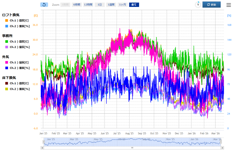Select the 全て zoom option

click(134, 5)
